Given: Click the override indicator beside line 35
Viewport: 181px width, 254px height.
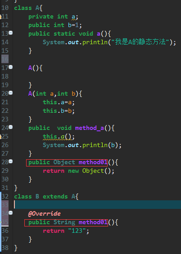Looking at the screenshot, I should point(0,222).
